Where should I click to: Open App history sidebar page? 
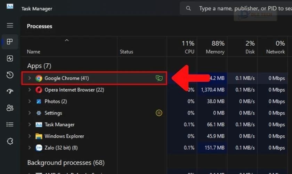(x=10, y=75)
